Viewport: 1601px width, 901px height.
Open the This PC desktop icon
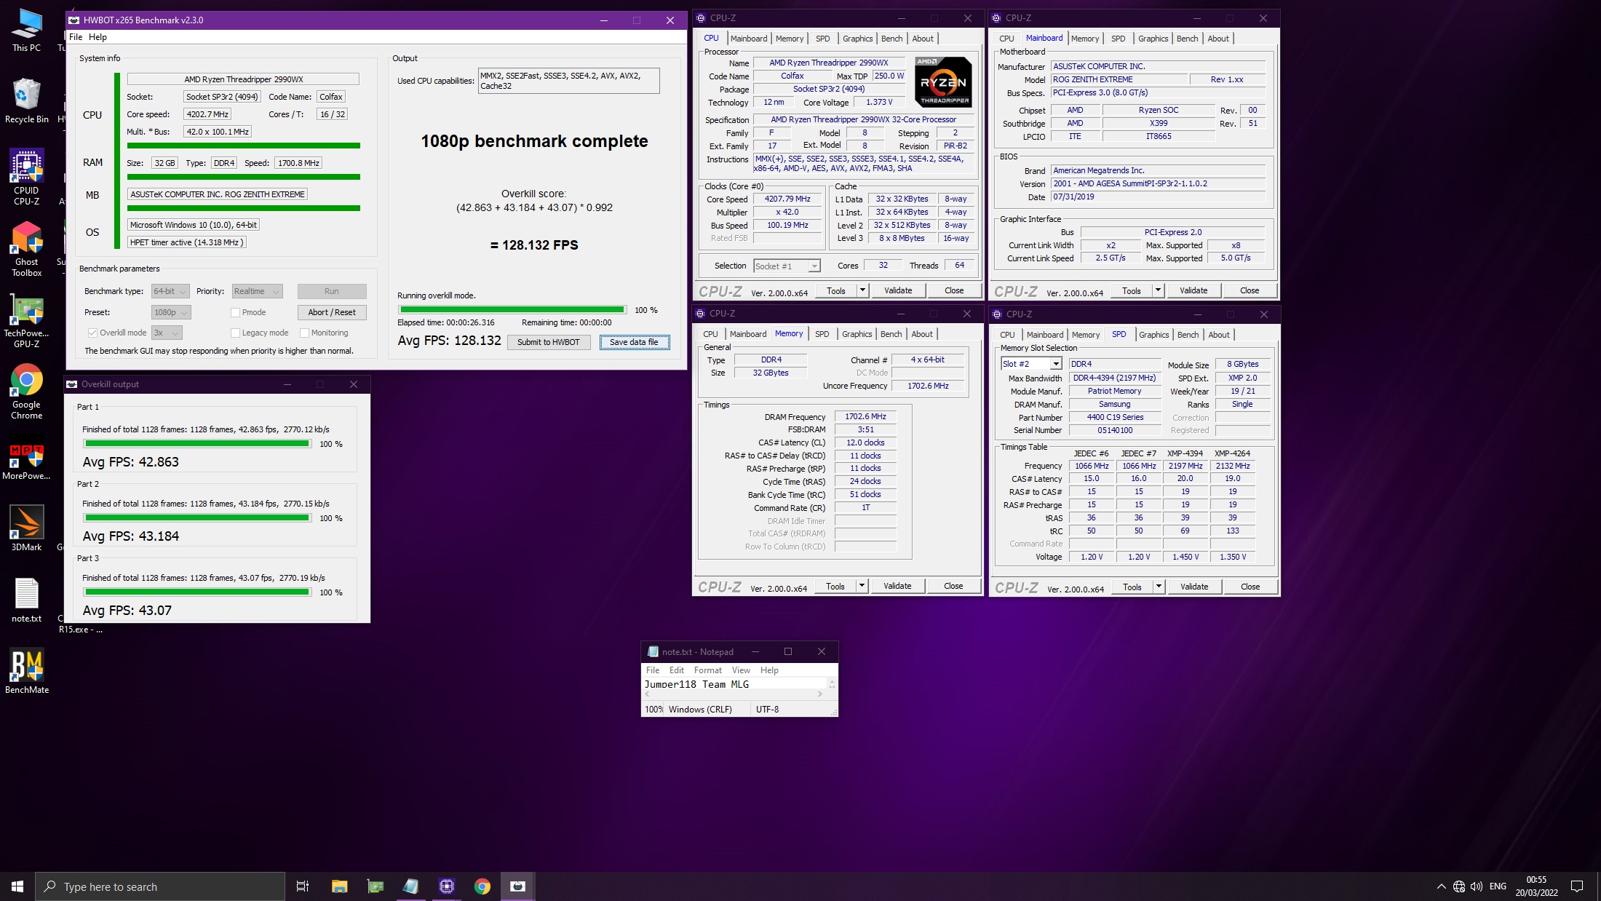pos(26,30)
